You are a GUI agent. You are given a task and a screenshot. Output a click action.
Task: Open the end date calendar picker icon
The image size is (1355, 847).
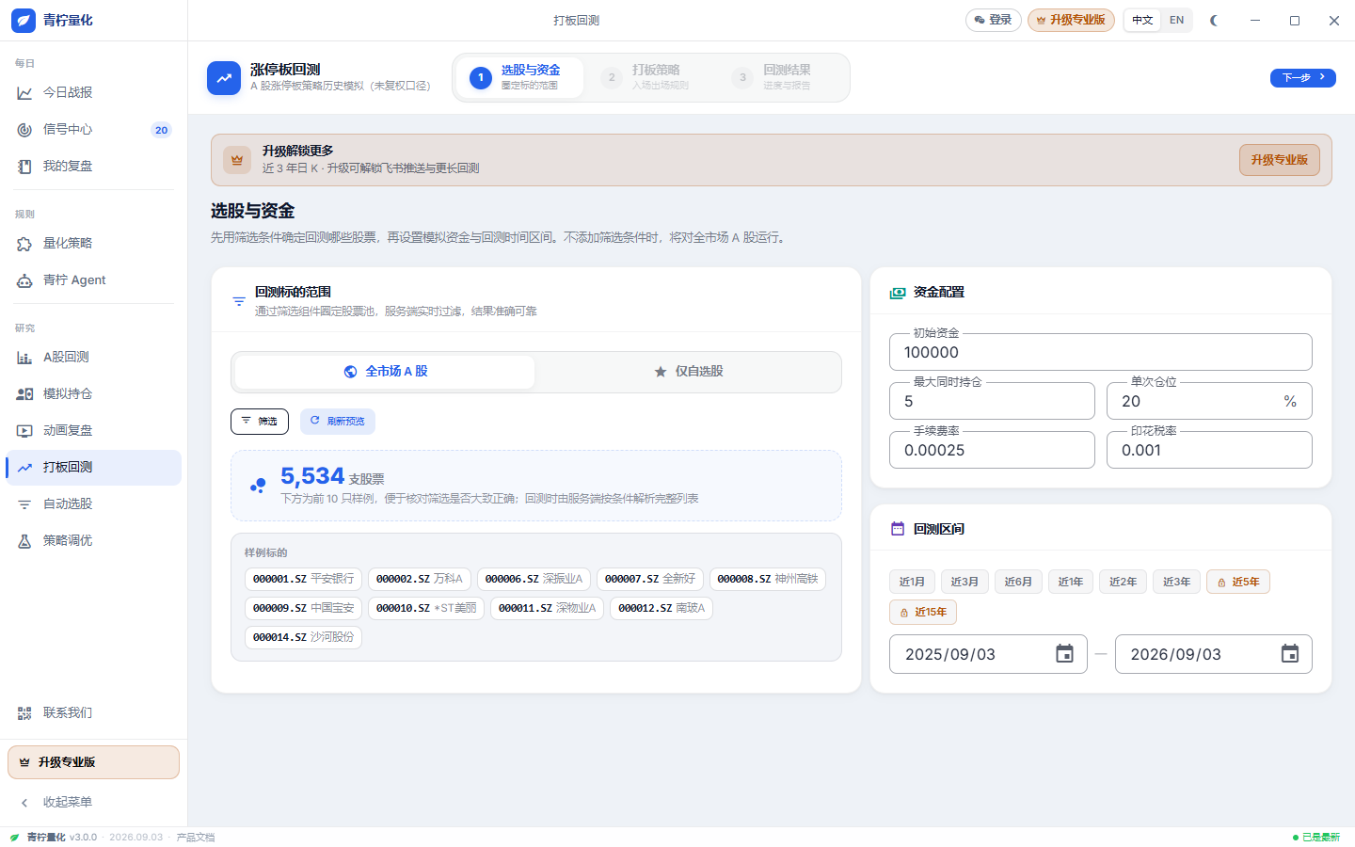tap(1289, 654)
